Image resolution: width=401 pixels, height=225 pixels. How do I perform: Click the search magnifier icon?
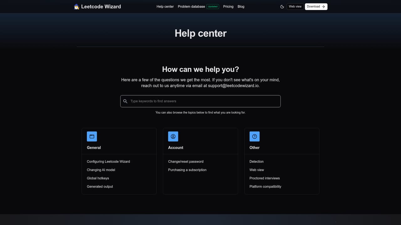click(125, 101)
